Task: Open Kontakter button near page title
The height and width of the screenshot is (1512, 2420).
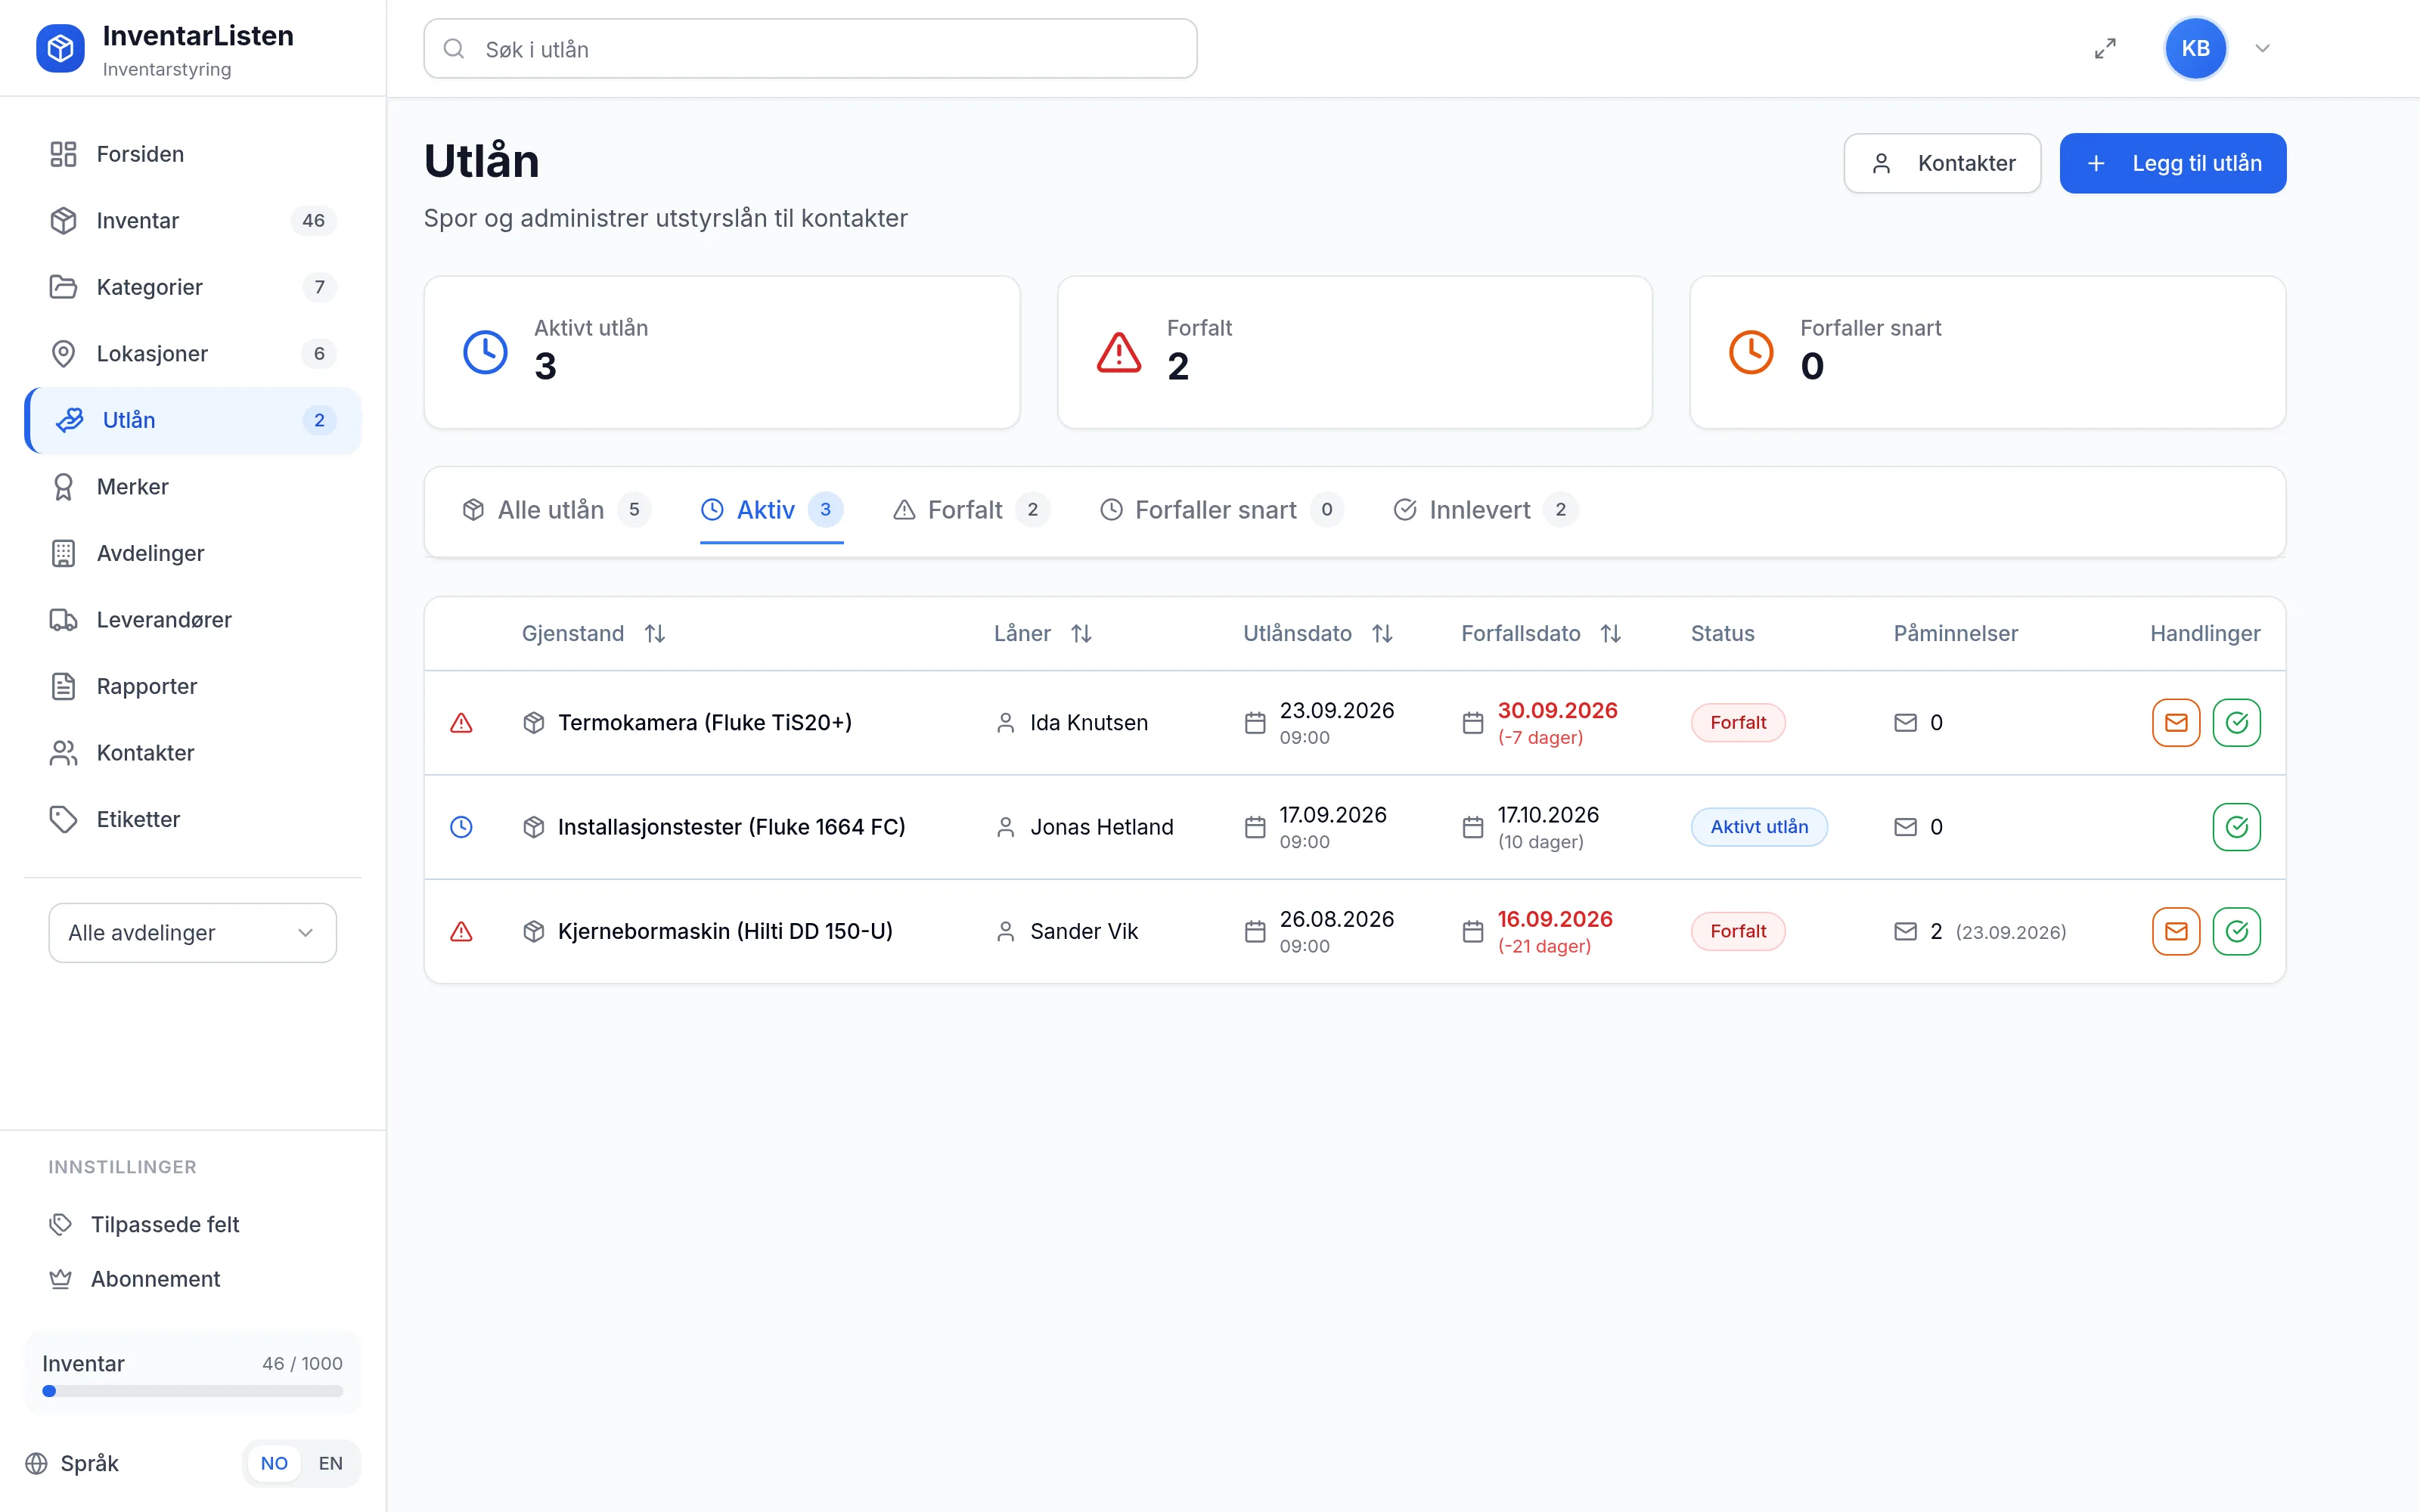Action: pos(1942,163)
